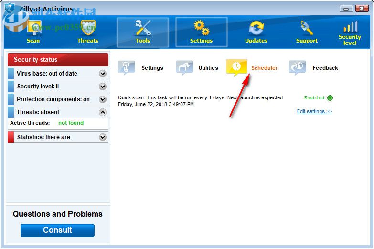Click the Settings lightbulb speech-bubble icon
374x249 pixels.
[126, 68]
